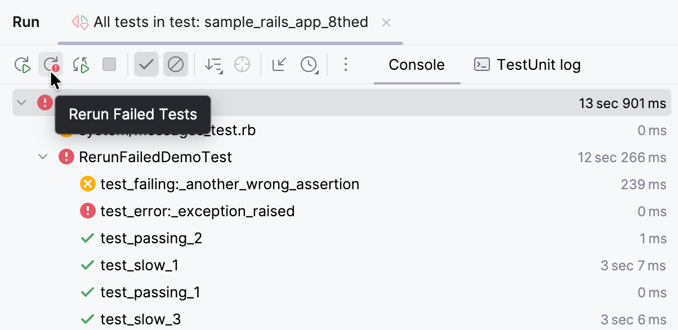Click the Run tool window title
The image size is (678, 330).
26,23
